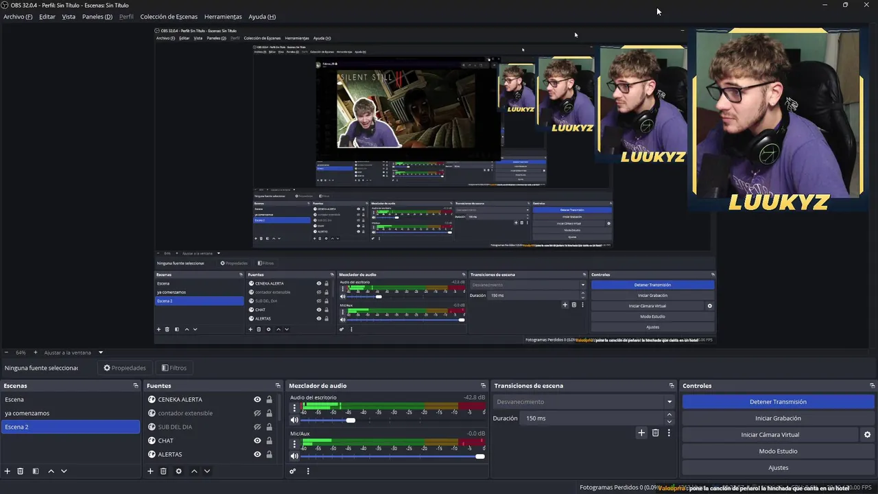Image resolution: width=878 pixels, height=494 pixels.
Task: Mute Audio del escritorio speaker icon
Action: point(294,420)
